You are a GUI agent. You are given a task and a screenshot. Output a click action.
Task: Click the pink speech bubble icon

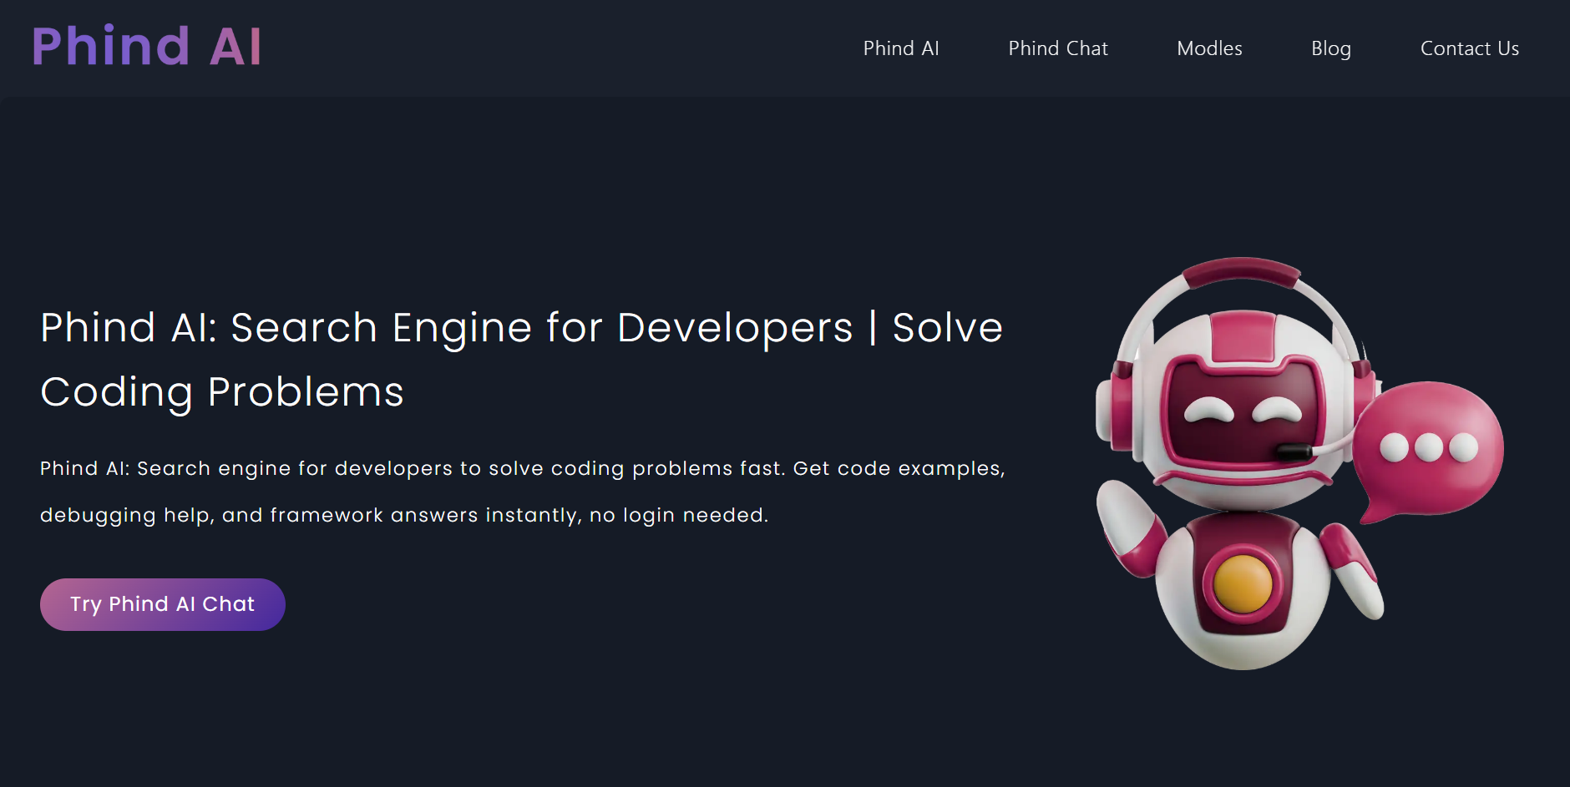coord(1428,449)
